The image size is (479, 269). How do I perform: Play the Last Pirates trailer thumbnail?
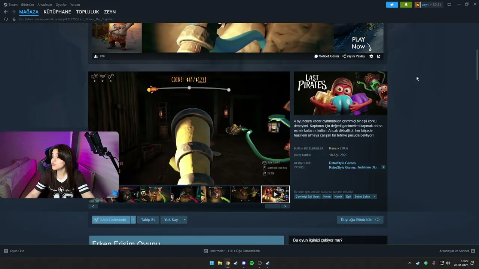[x=275, y=194]
